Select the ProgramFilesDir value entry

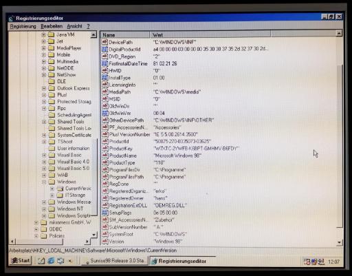point(124,170)
